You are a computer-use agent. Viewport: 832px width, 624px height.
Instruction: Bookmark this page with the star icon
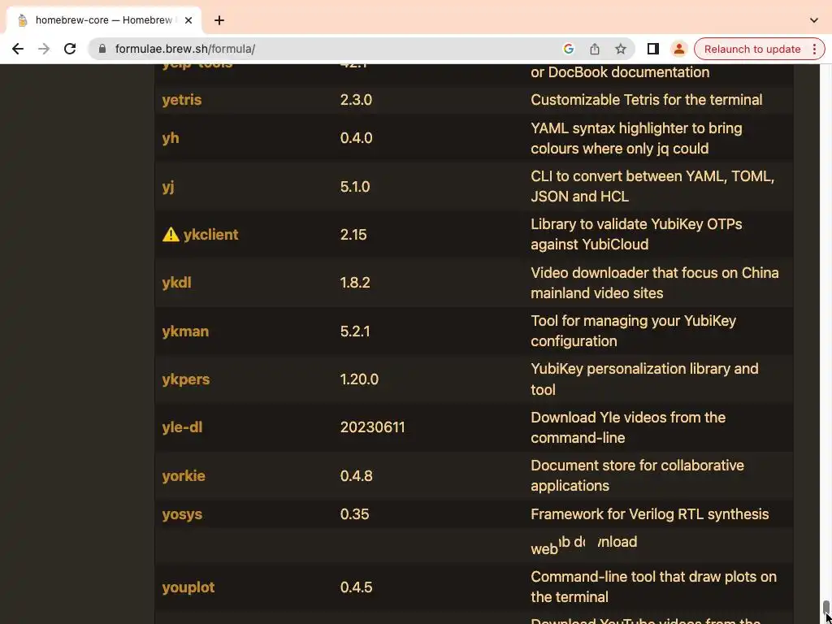point(620,49)
